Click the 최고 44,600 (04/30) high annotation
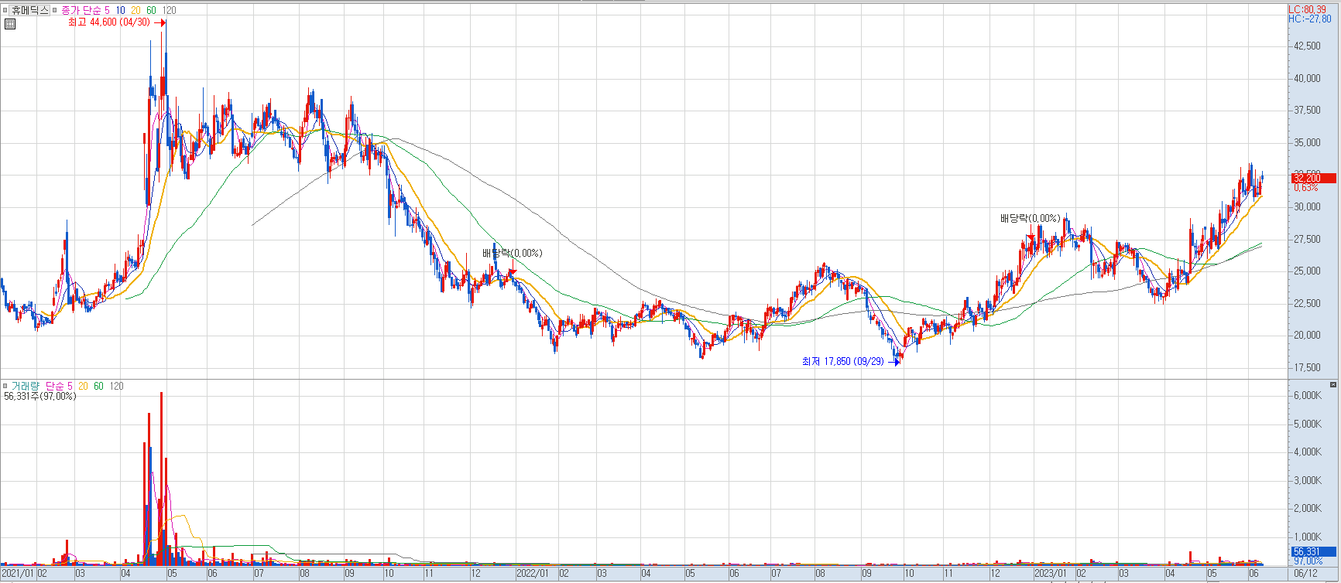The height and width of the screenshot is (583, 1341). [109, 22]
